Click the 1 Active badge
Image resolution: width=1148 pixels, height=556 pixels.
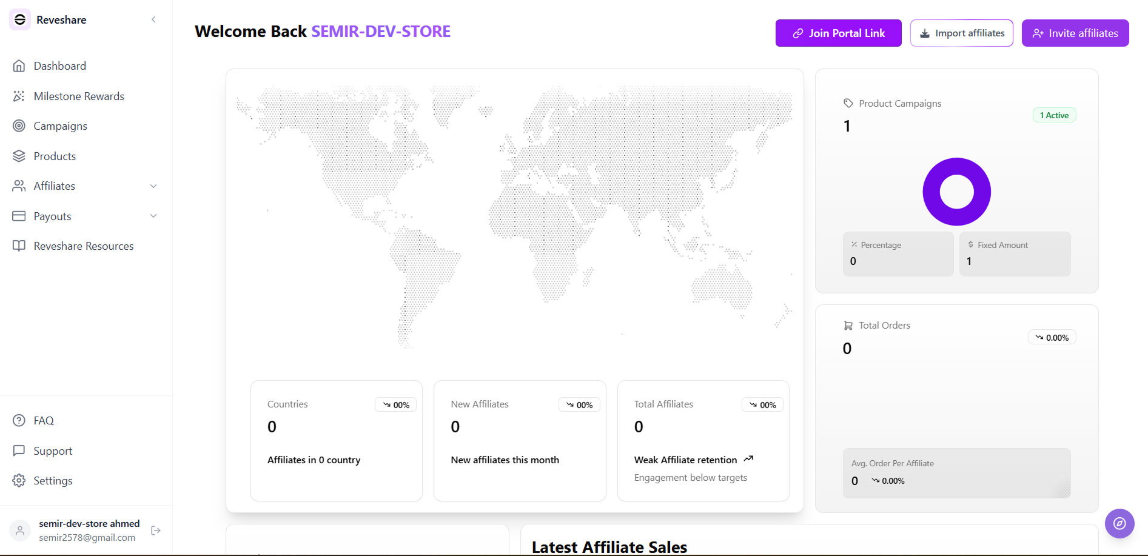tap(1055, 115)
